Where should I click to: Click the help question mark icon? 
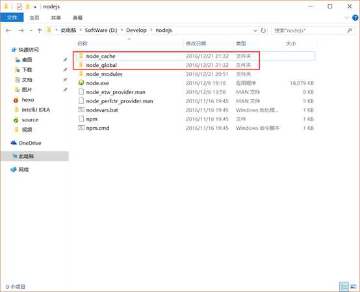(x=355, y=18)
